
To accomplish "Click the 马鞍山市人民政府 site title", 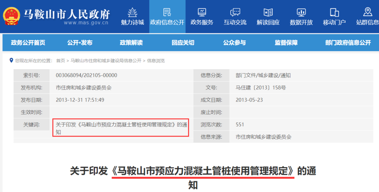I will (67, 14).
